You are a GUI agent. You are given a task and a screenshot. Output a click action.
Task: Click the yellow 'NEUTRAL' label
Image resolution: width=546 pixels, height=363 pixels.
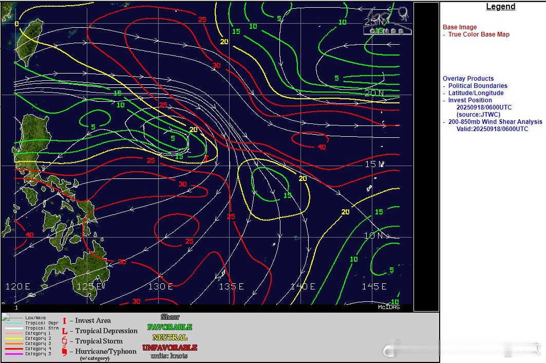point(170,337)
